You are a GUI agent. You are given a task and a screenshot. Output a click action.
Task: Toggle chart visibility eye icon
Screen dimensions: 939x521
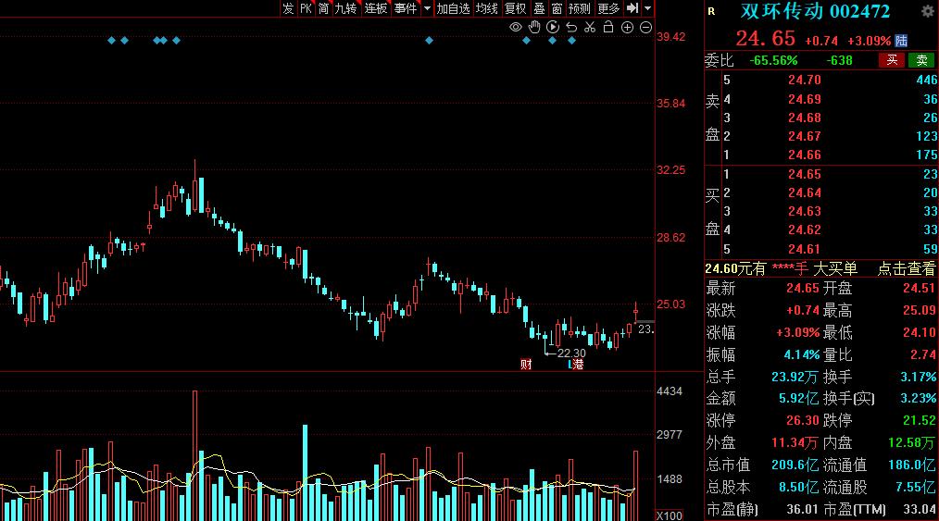click(515, 27)
